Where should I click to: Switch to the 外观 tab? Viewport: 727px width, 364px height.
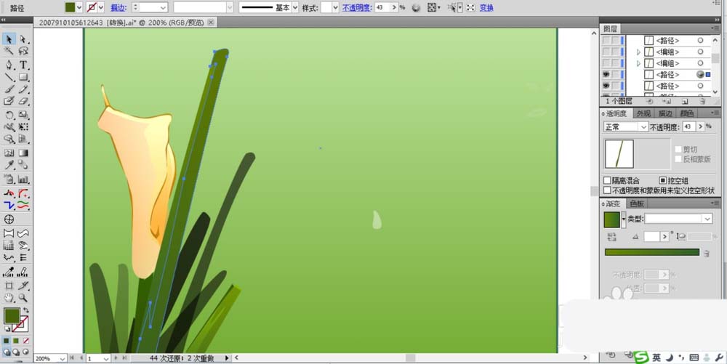(643, 113)
